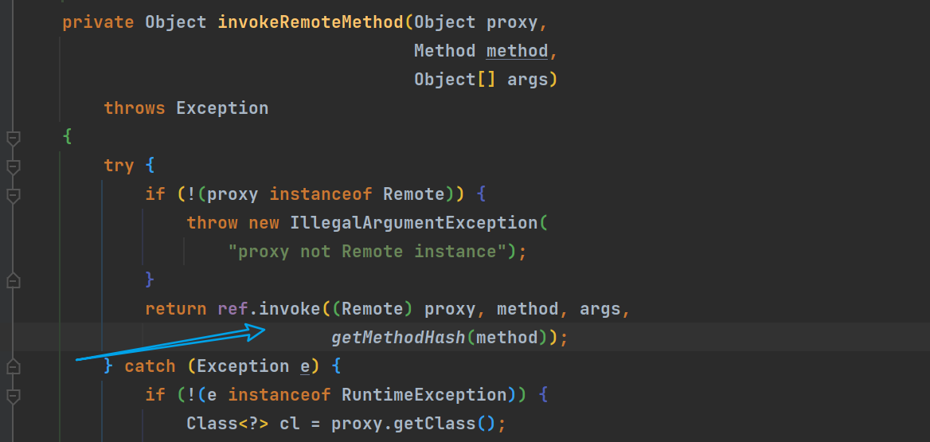Place cursor on the ref field

point(233,309)
